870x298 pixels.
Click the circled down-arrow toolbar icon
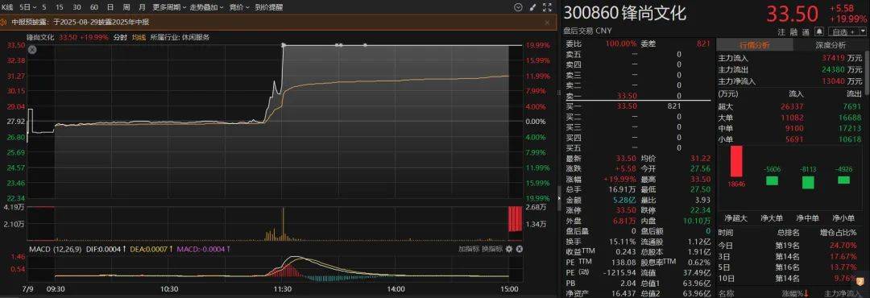point(518,7)
